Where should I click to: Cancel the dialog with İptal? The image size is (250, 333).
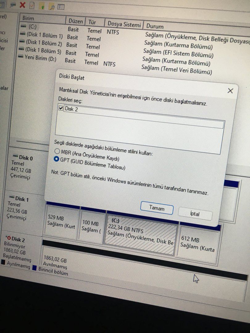tap(195, 213)
